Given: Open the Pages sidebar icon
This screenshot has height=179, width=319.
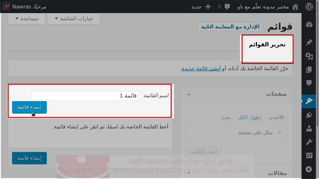Looking at the screenshot, I should point(309,69).
